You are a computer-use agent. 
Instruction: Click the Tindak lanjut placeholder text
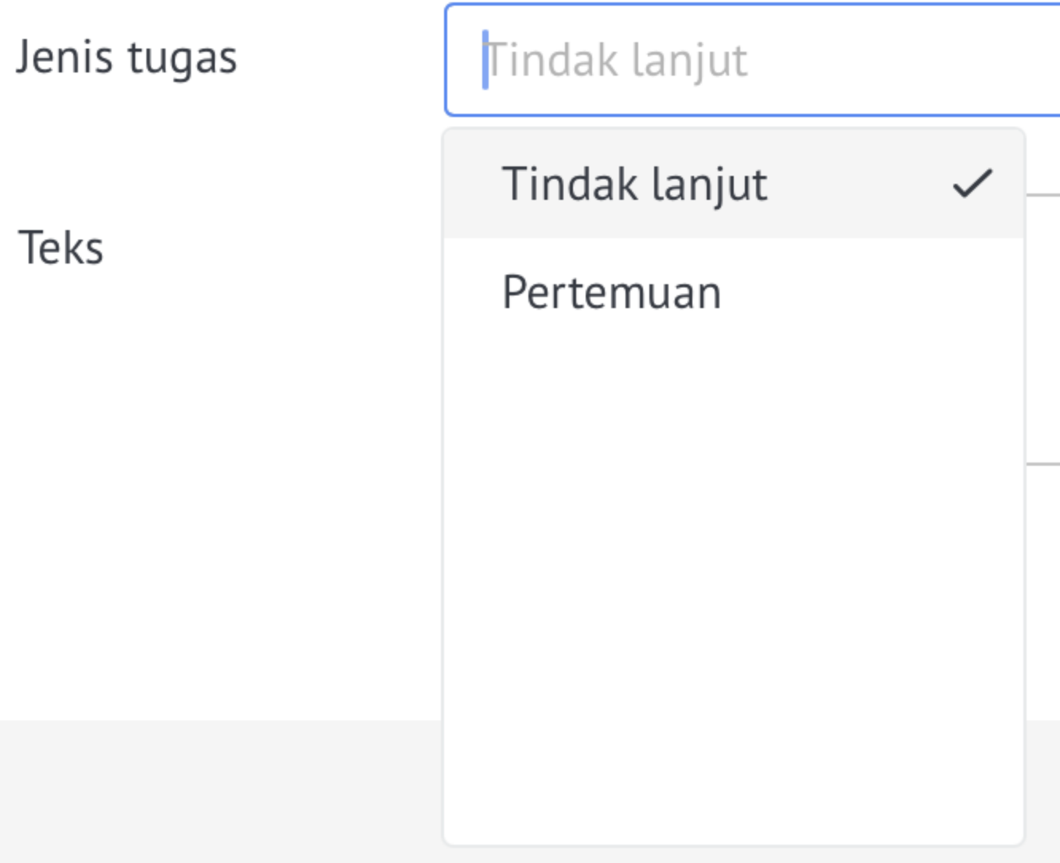click(616, 60)
